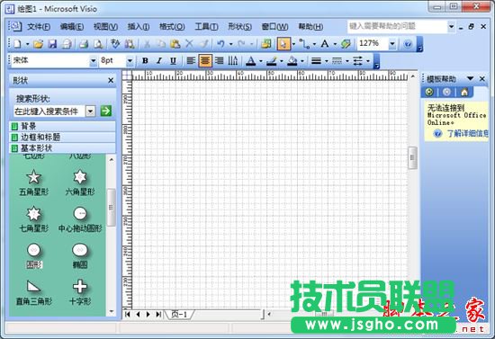Open the 边框和标题 stencil title bar
Image resolution: width=495 pixels, height=339 pixels.
[62, 138]
